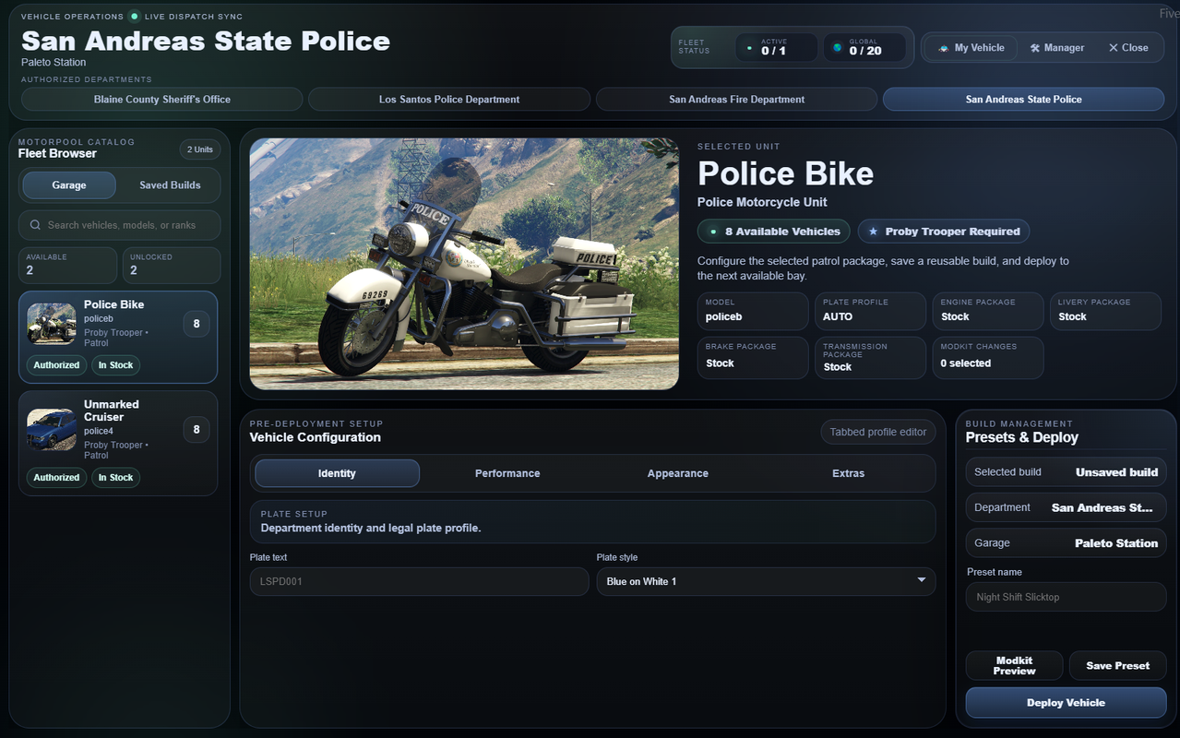Click the My Vehicle button
This screenshot has width=1180, height=738.
[971, 48]
